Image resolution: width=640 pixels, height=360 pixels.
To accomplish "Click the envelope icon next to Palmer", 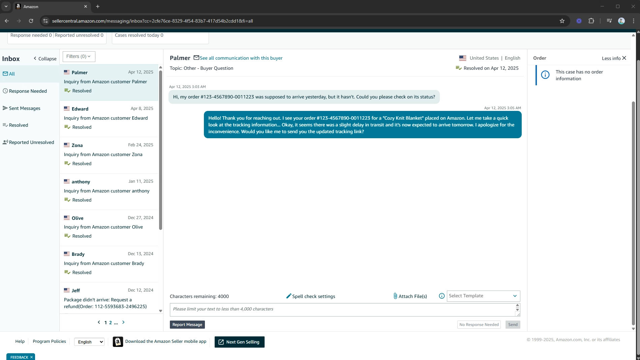I will (x=196, y=58).
